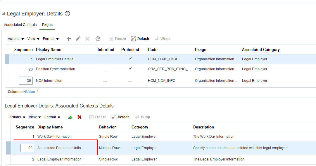Click the sequence field containing 30
The width and height of the screenshot is (316, 166).
26,80
